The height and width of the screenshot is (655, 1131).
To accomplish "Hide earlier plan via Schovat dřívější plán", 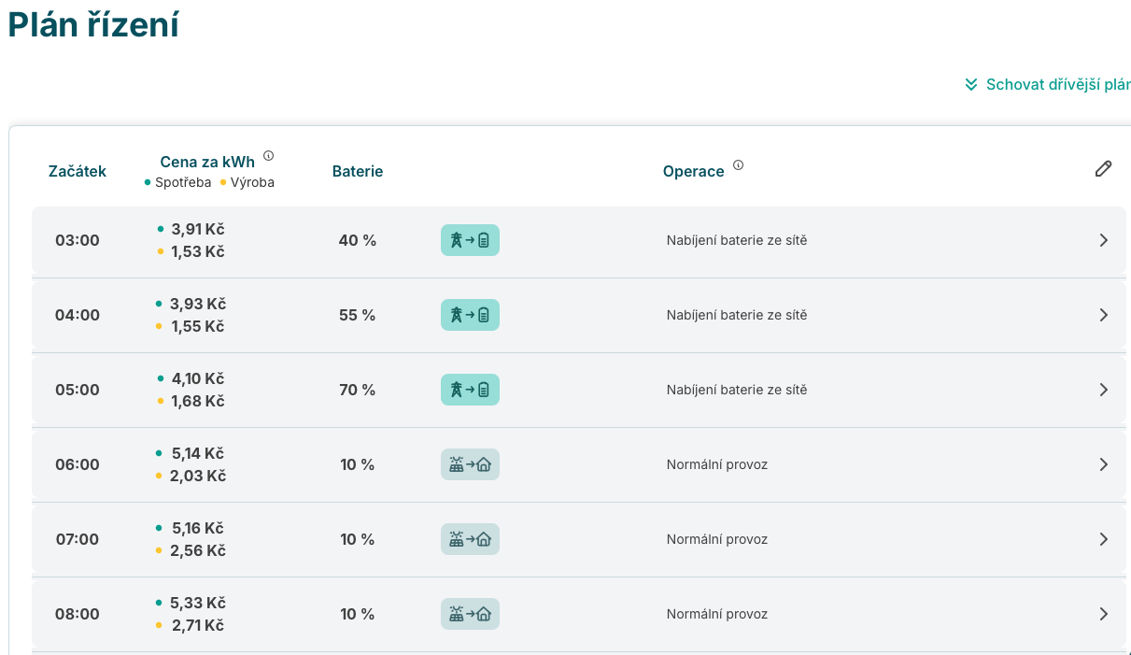I will (x=1057, y=85).
